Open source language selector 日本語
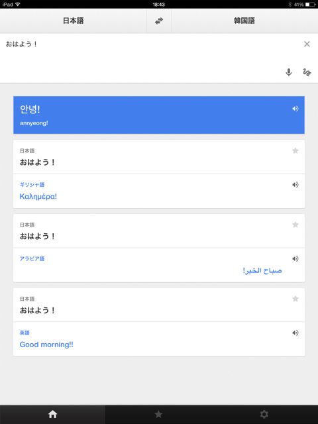This screenshot has width=318, height=424. 74,21
